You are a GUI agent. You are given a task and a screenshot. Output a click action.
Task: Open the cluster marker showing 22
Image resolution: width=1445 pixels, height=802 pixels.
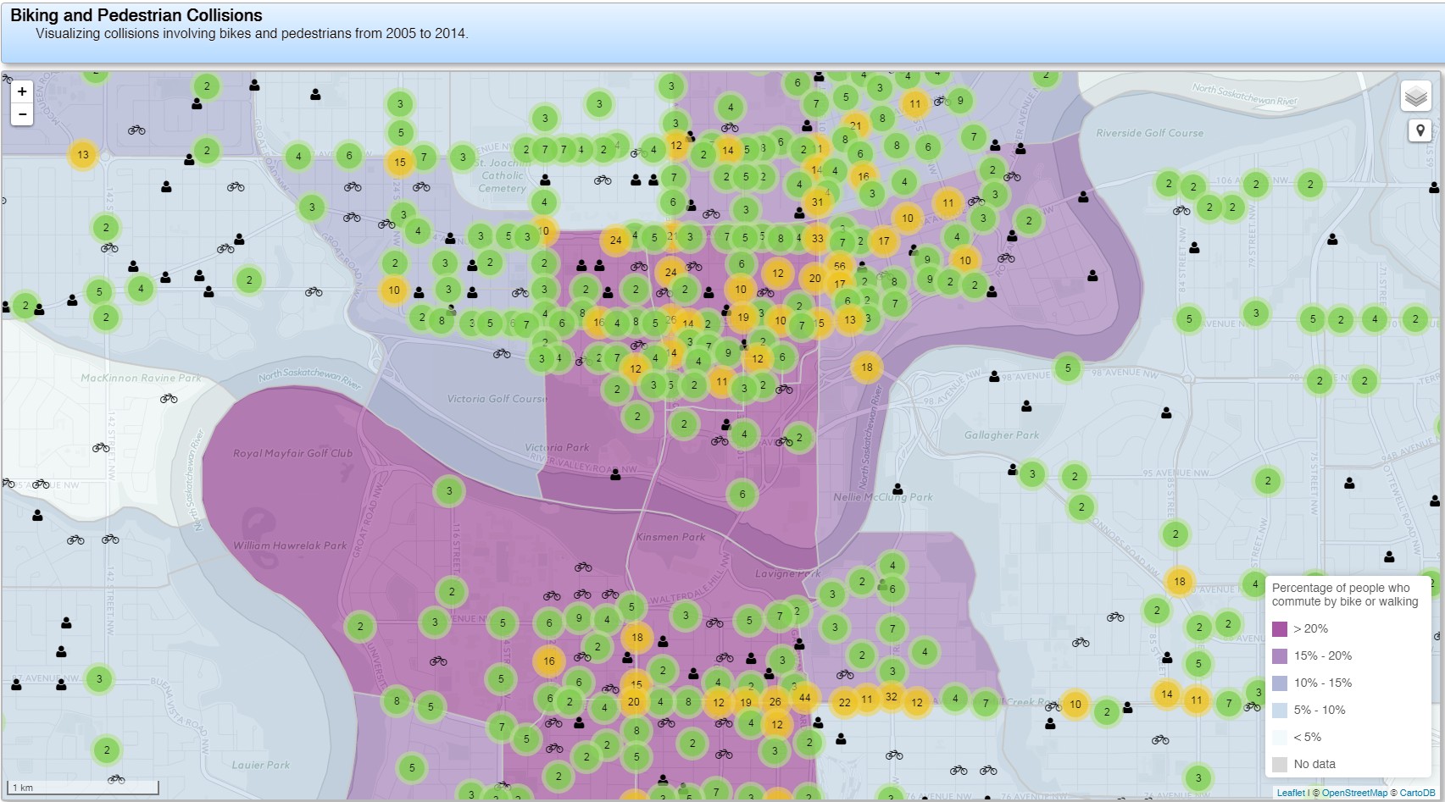(844, 702)
